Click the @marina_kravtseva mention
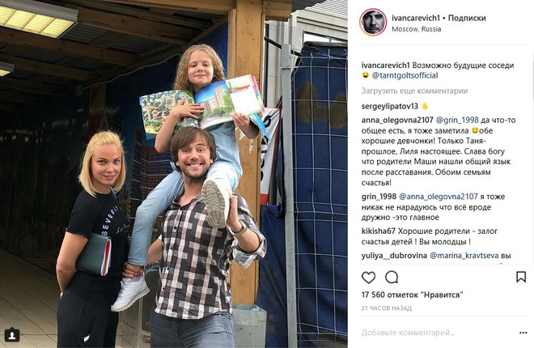 tap(464, 256)
